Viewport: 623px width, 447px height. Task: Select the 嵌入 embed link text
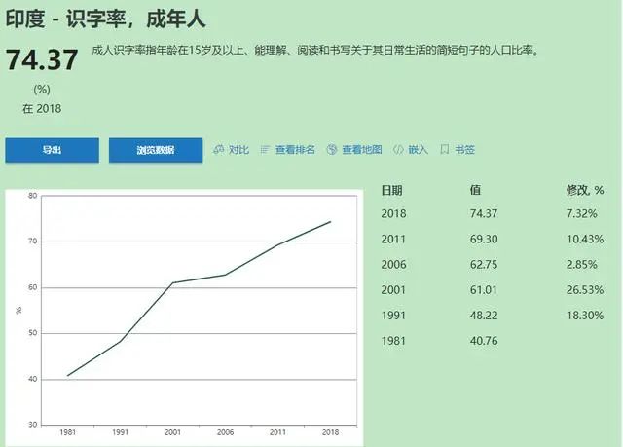[x=418, y=150]
